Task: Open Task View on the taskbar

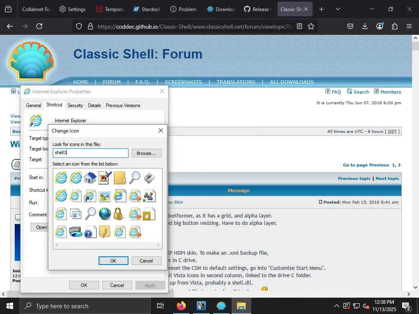Action: point(160,306)
